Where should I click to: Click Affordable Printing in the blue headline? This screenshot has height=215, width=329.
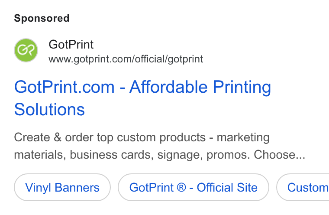[200, 87]
